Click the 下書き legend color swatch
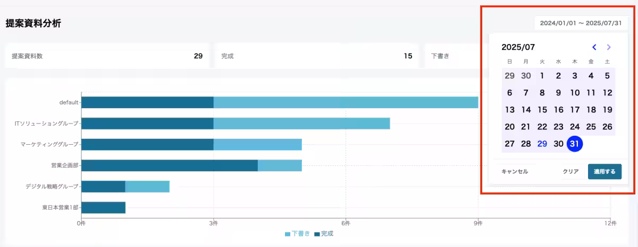 tap(288, 234)
